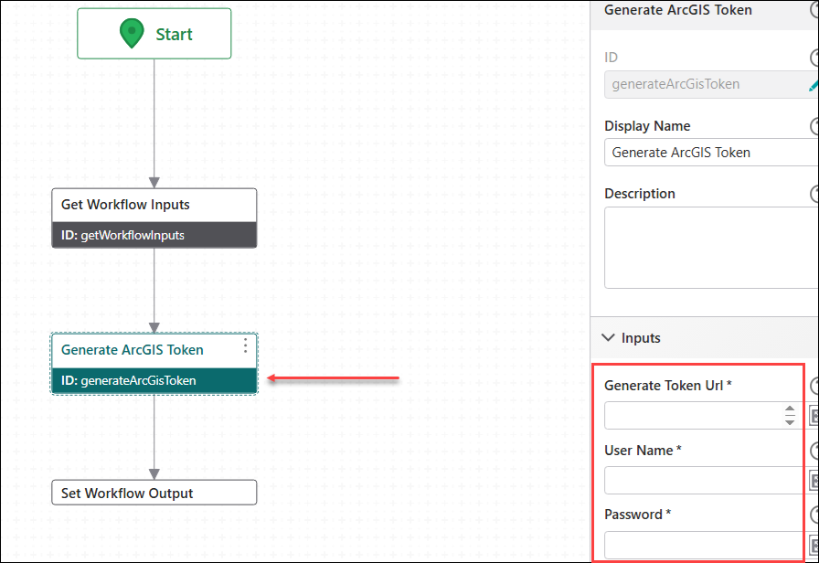The image size is (819, 563).
Task: Select the Start node
Action: coord(154,34)
